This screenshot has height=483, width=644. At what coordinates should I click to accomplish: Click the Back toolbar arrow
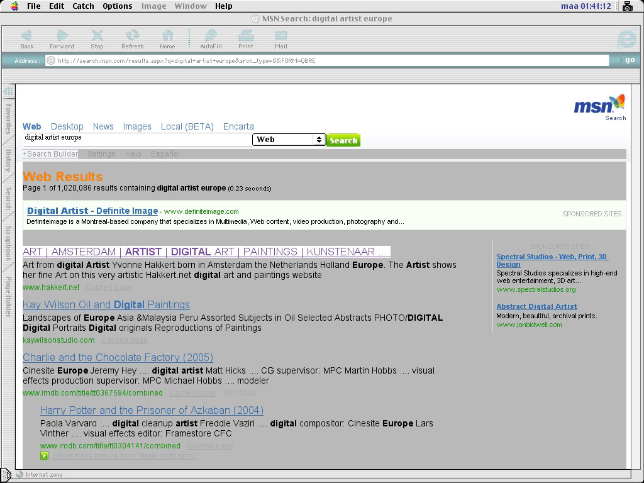(x=26, y=36)
